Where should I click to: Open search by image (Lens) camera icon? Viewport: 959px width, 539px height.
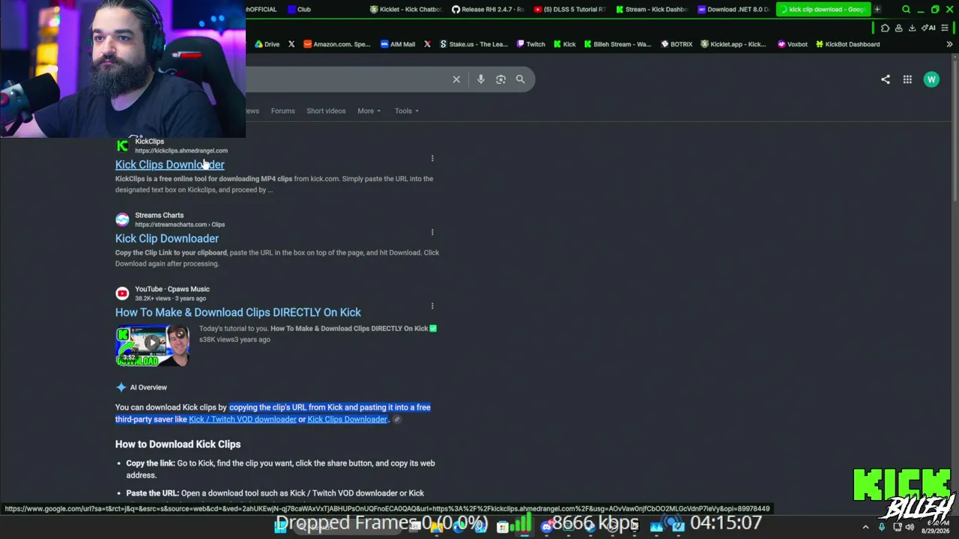(500, 79)
